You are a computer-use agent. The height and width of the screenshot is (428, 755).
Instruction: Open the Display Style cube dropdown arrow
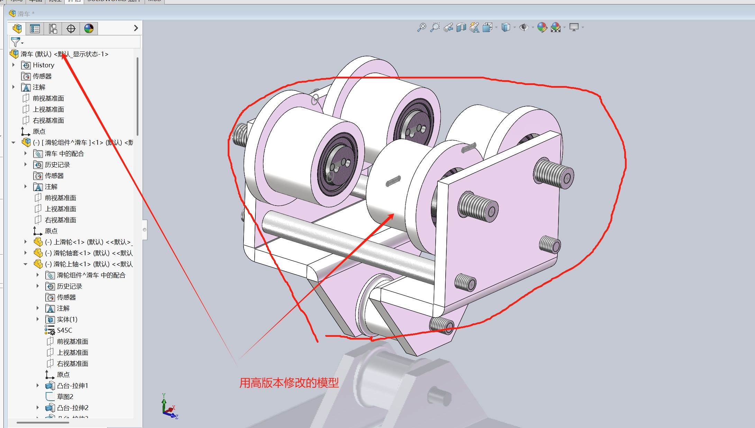pyautogui.click(x=515, y=27)
